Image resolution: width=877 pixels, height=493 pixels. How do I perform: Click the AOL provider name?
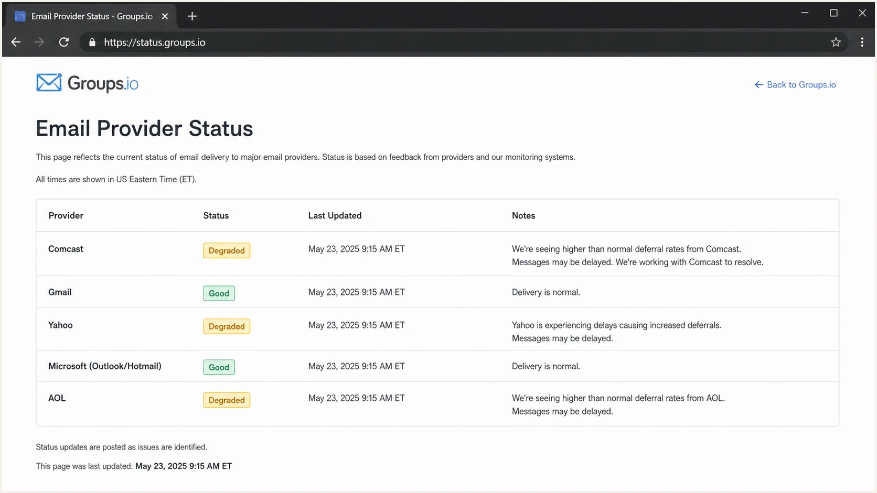pyautogui.click(x=57, y=398)
